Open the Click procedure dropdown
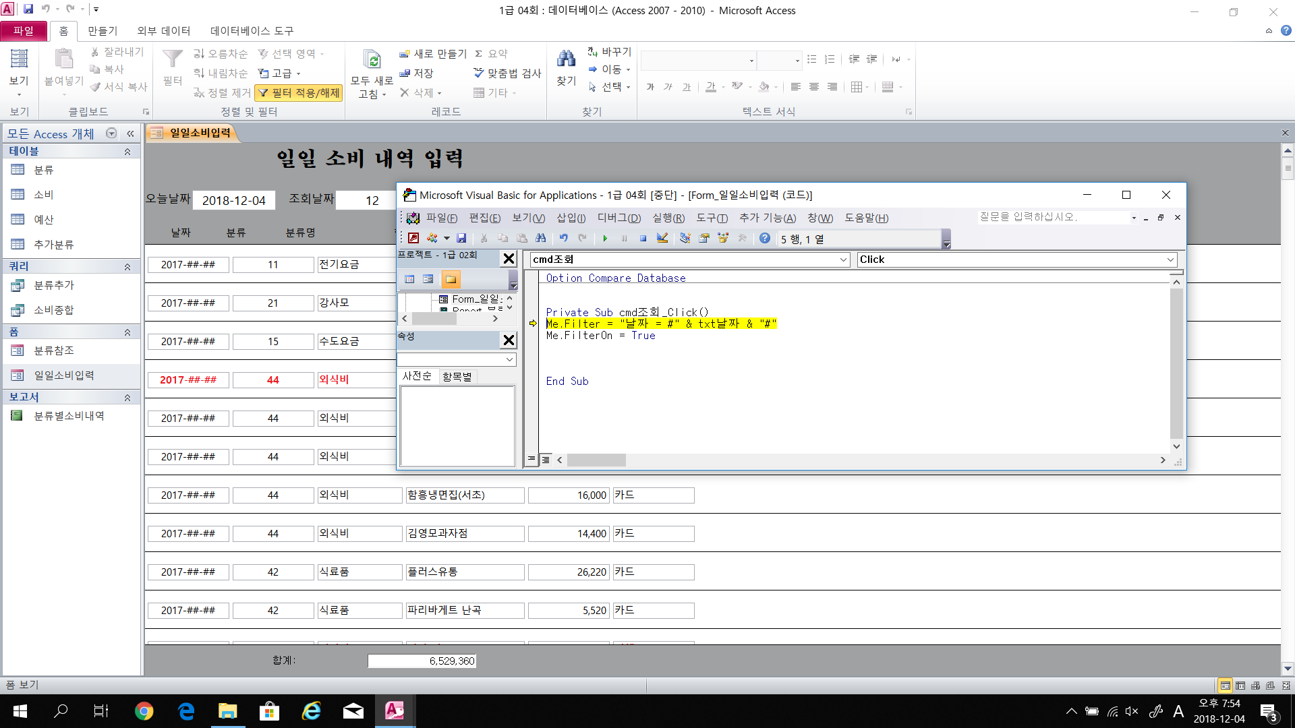Viewport: 1295px width, 728px height. pos(1170,260)
